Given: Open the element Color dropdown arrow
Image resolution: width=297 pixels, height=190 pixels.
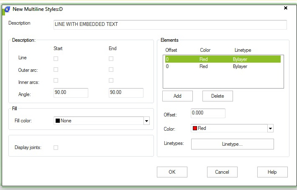Looking at the screenshot, I should (x=270, y=128).
